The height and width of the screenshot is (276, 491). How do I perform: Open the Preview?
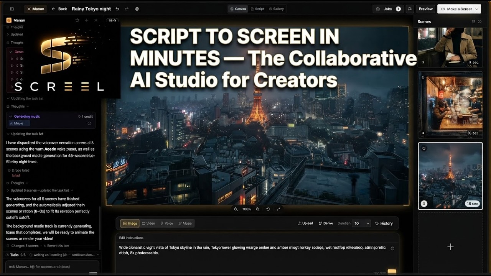(425, 9)
